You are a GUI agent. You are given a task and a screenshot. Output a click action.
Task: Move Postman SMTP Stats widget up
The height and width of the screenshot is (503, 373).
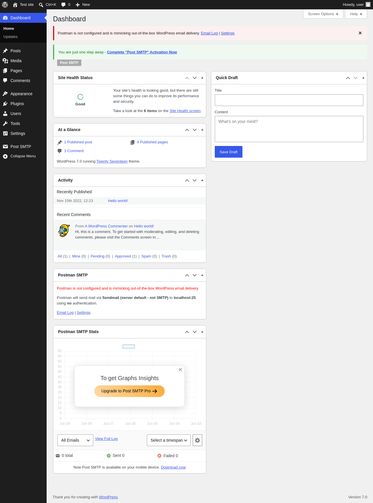[187, 332]
